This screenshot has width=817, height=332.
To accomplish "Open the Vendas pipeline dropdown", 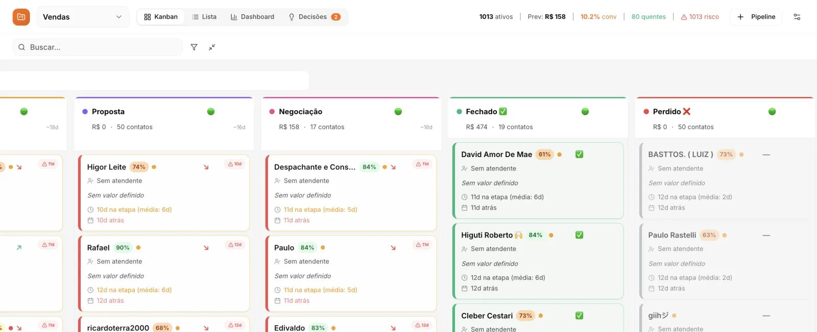I will (x=83, y=17).
